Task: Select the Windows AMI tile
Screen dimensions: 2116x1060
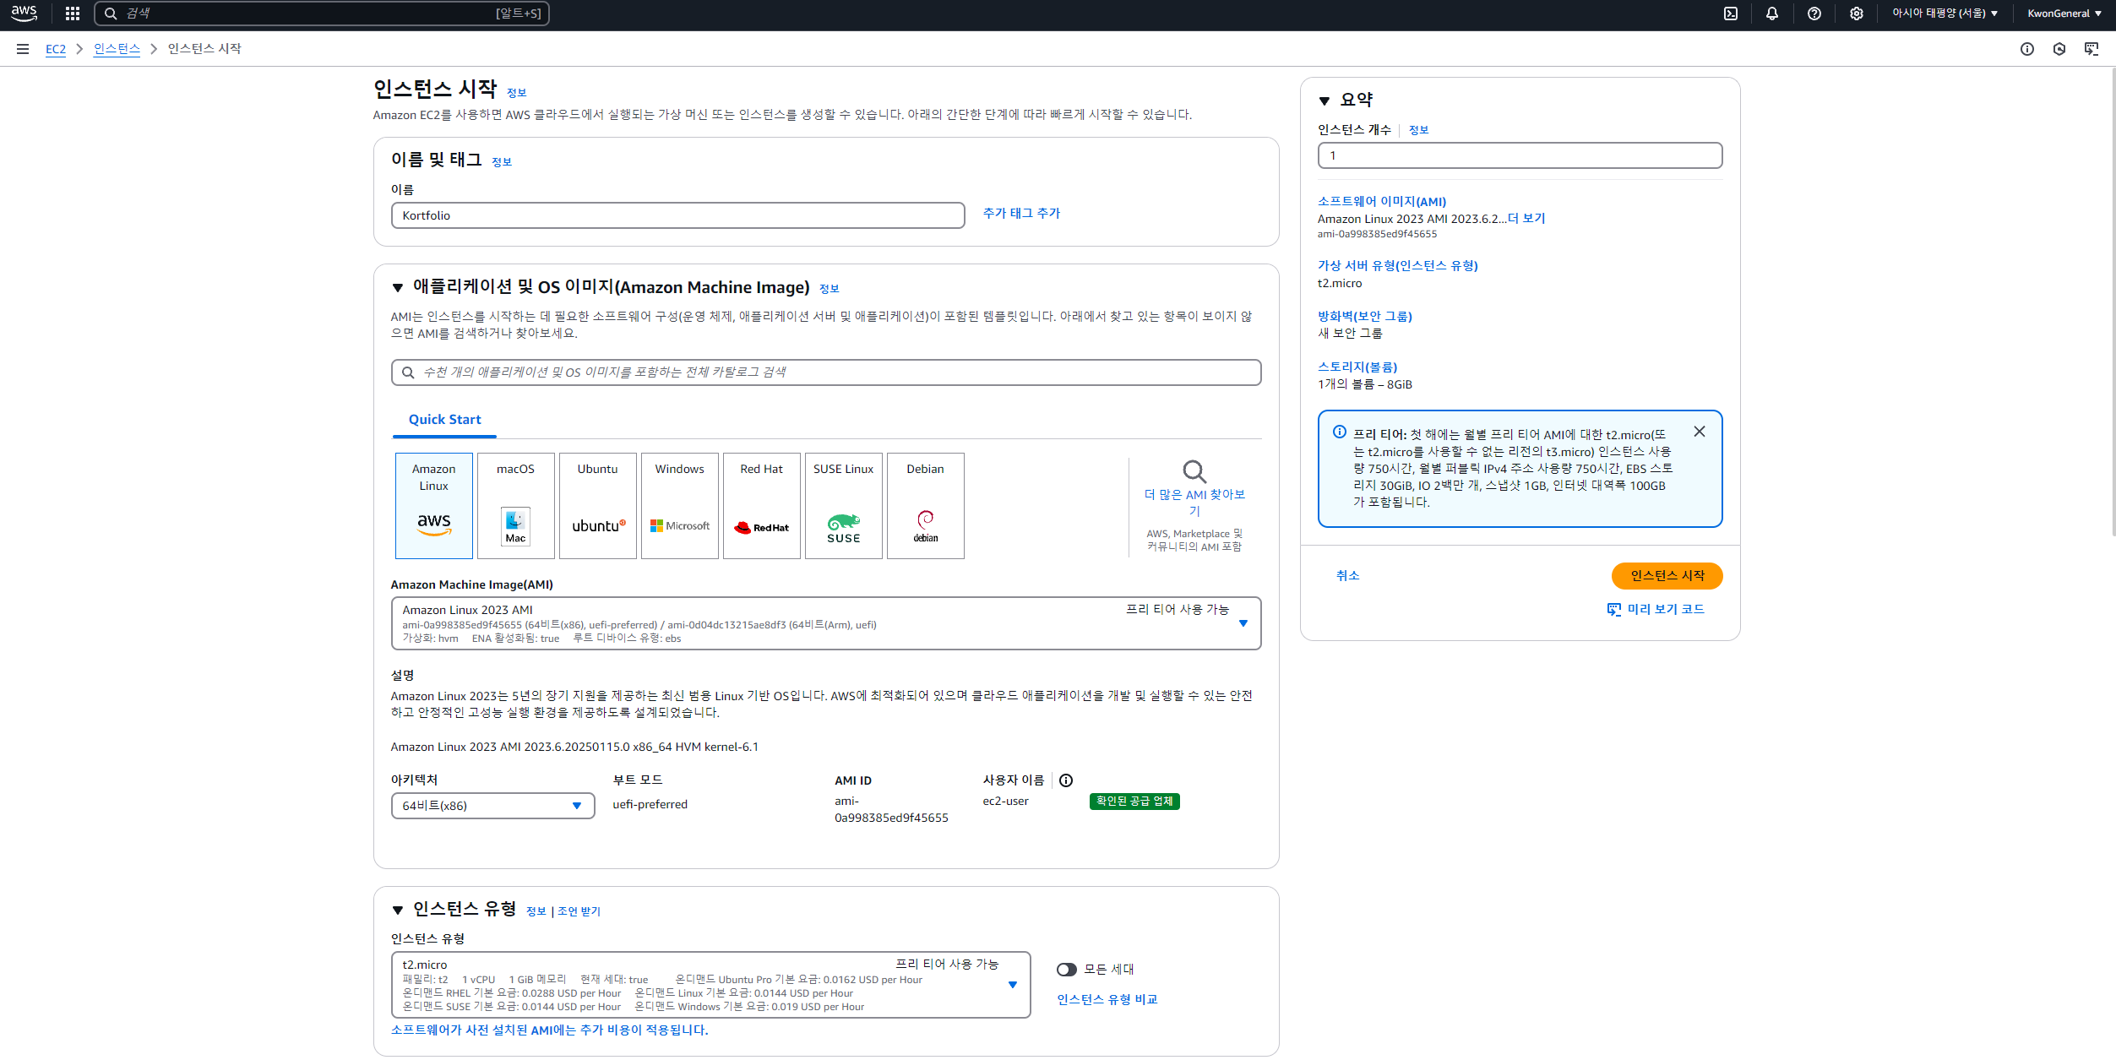Action: (x=679, y=505)
